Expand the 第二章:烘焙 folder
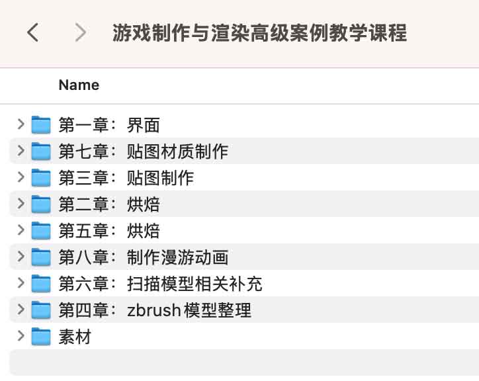 21,203
